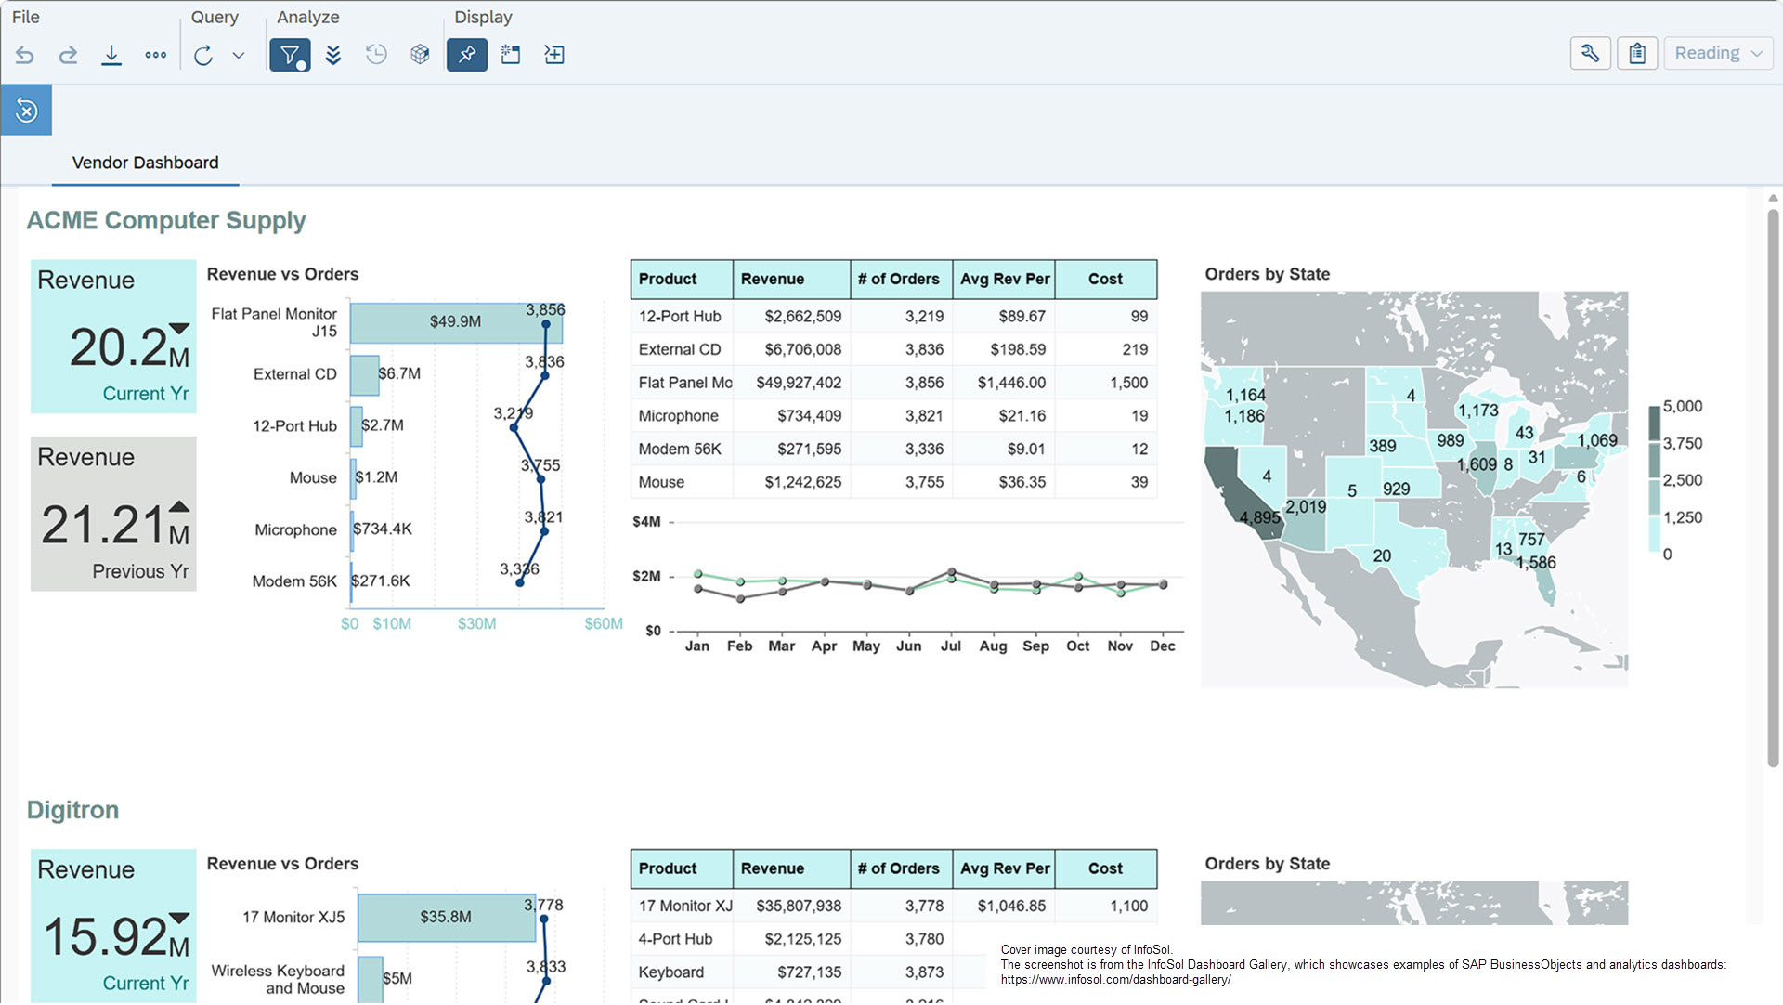Click the vertical scrollbar thumb
Image resolution: width=1783 pixels, height=1005 pixels.
1773,488
